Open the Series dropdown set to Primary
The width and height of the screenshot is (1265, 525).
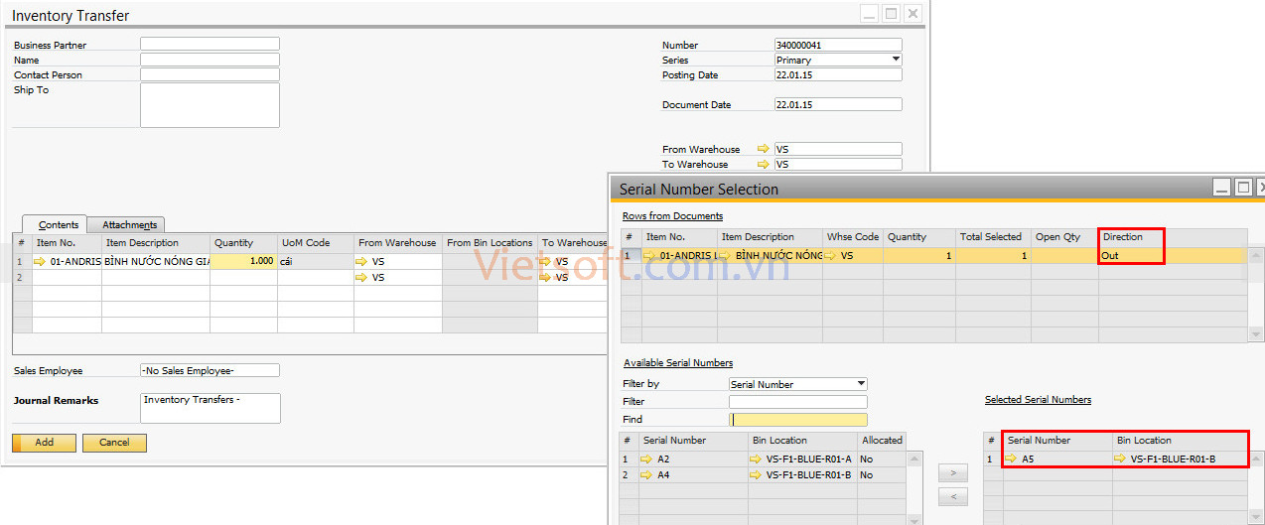click(896, 60)
